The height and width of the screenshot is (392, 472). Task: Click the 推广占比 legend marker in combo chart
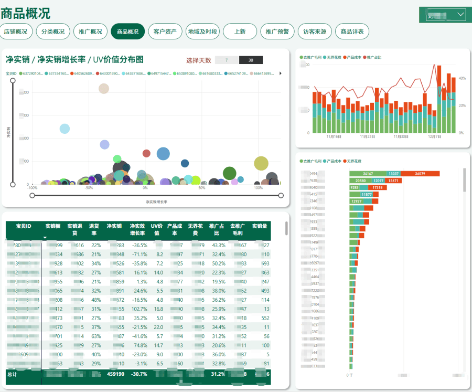(x=365, y=57)
